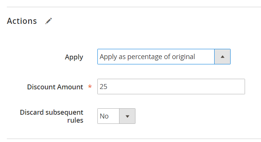Focus the Discount Amount input field

coord(171,86)
